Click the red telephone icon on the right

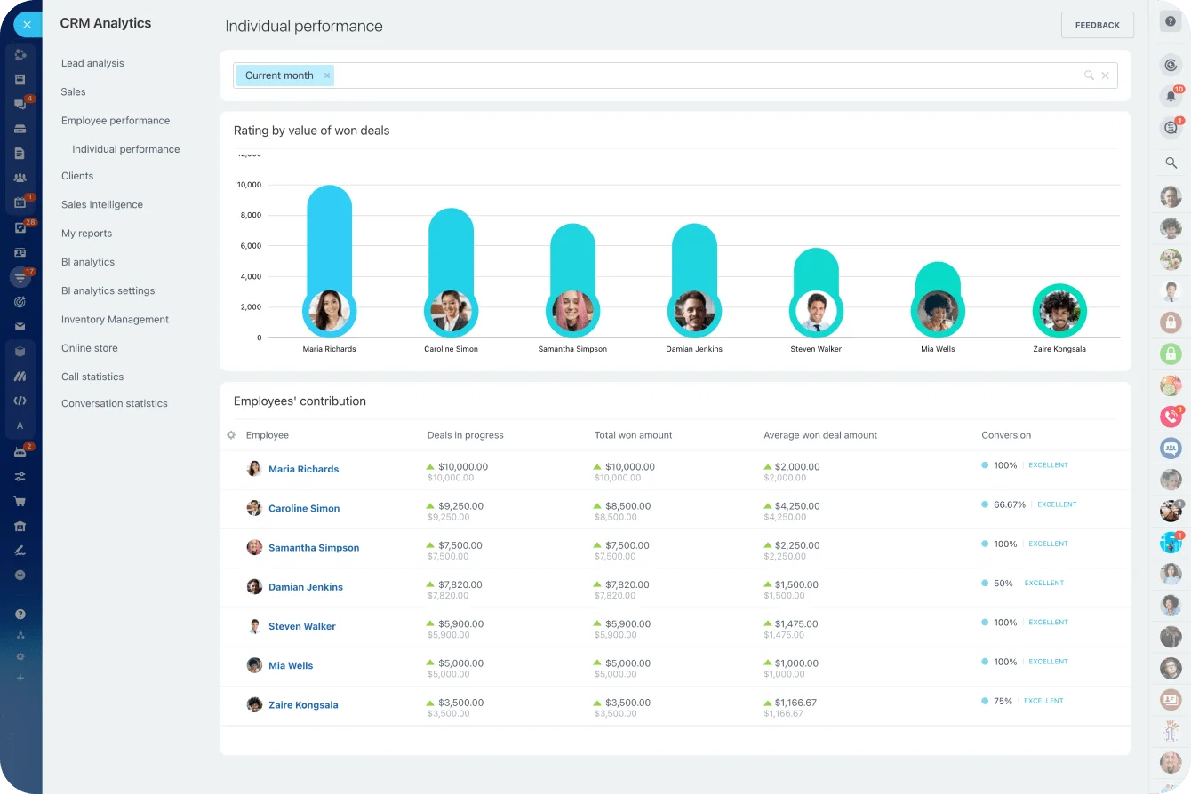(x=1170, y=415)
